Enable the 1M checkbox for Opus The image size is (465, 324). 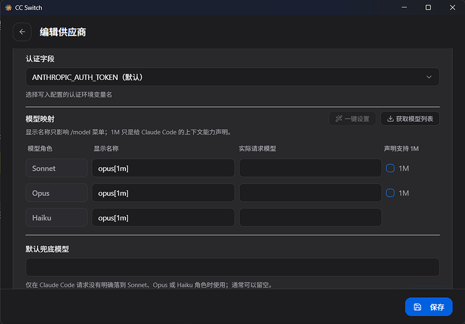[390, 193]
